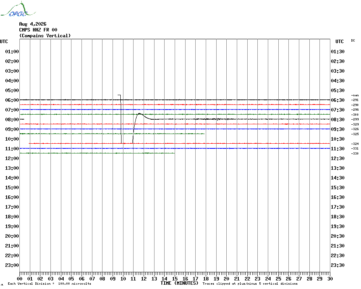Click 'Traces clipped at plus/minus 5 vertical divisions' note

pos(250,284)
